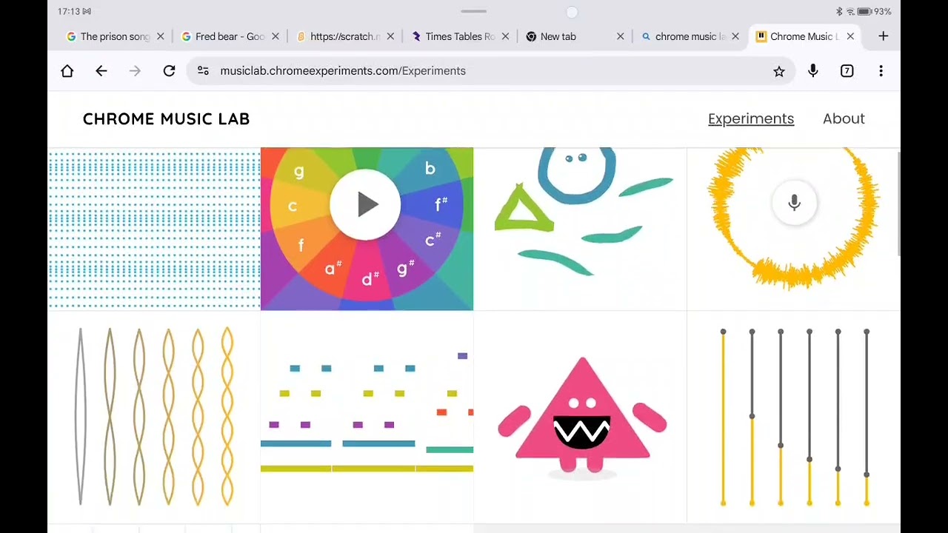
Task: Open the Experiments link
Action: pyautogui.click(x=751, y=118)
